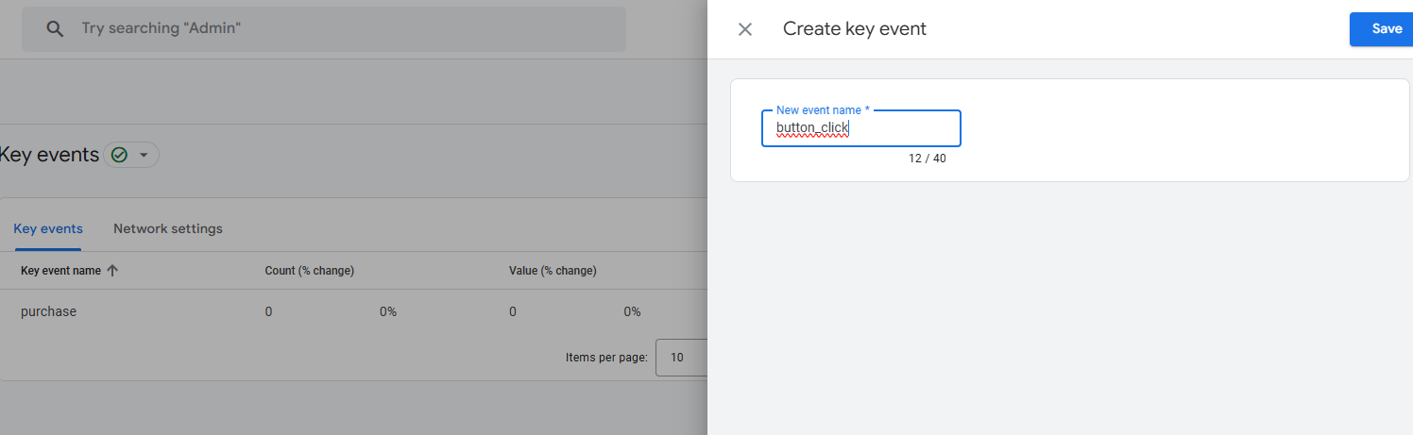This screenshot has height=435, width=1413.
Task: Close the Create key event panel
Action: click(x=745, y=29)
